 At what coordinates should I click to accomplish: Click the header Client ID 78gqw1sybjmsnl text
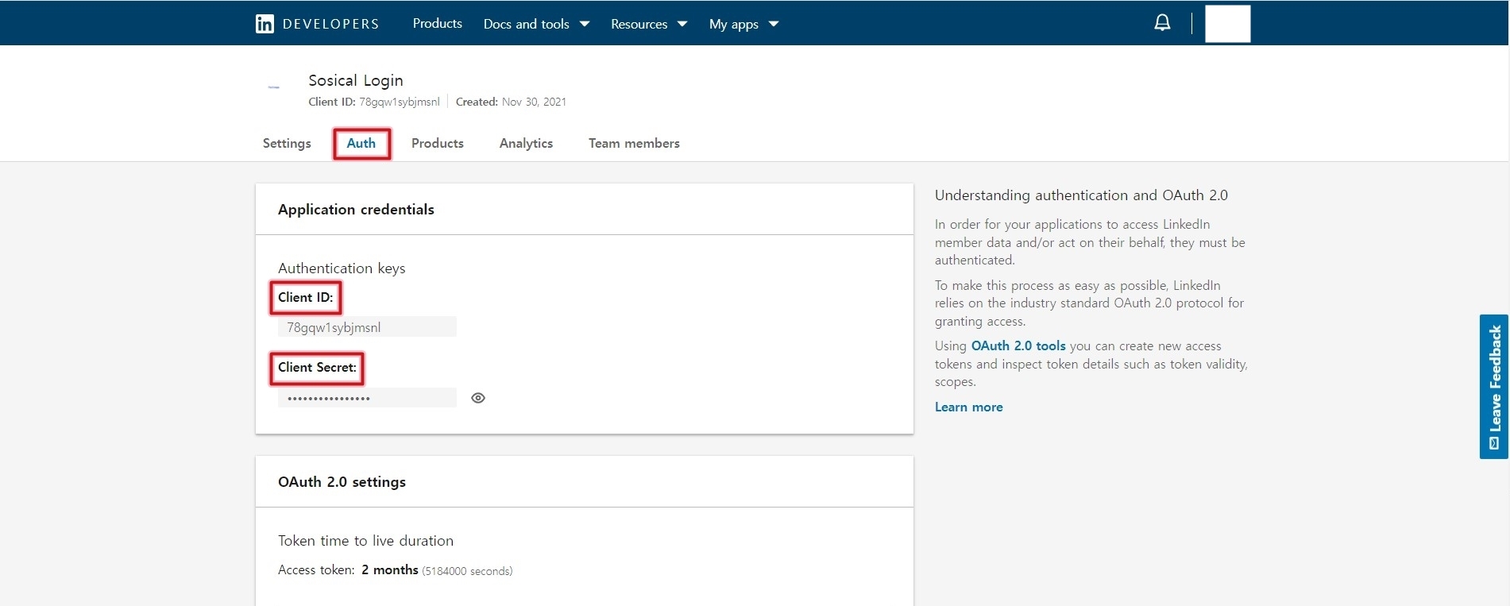374,102
